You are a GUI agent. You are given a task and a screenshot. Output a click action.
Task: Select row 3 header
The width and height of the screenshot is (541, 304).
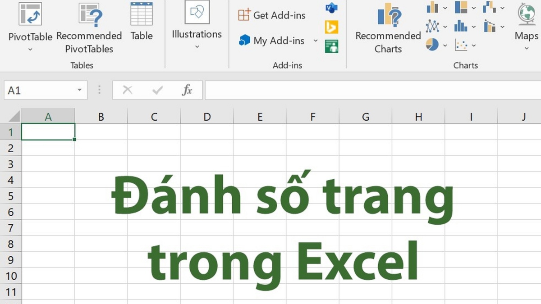click(x=11, y=164)
